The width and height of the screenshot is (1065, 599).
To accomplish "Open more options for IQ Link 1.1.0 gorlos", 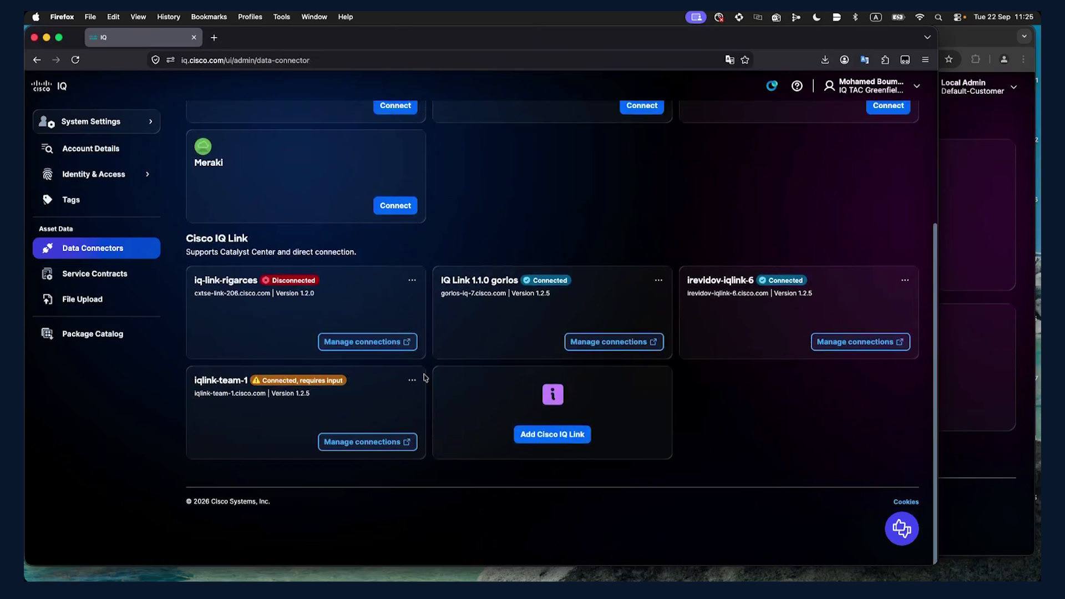I will point(658,280).
